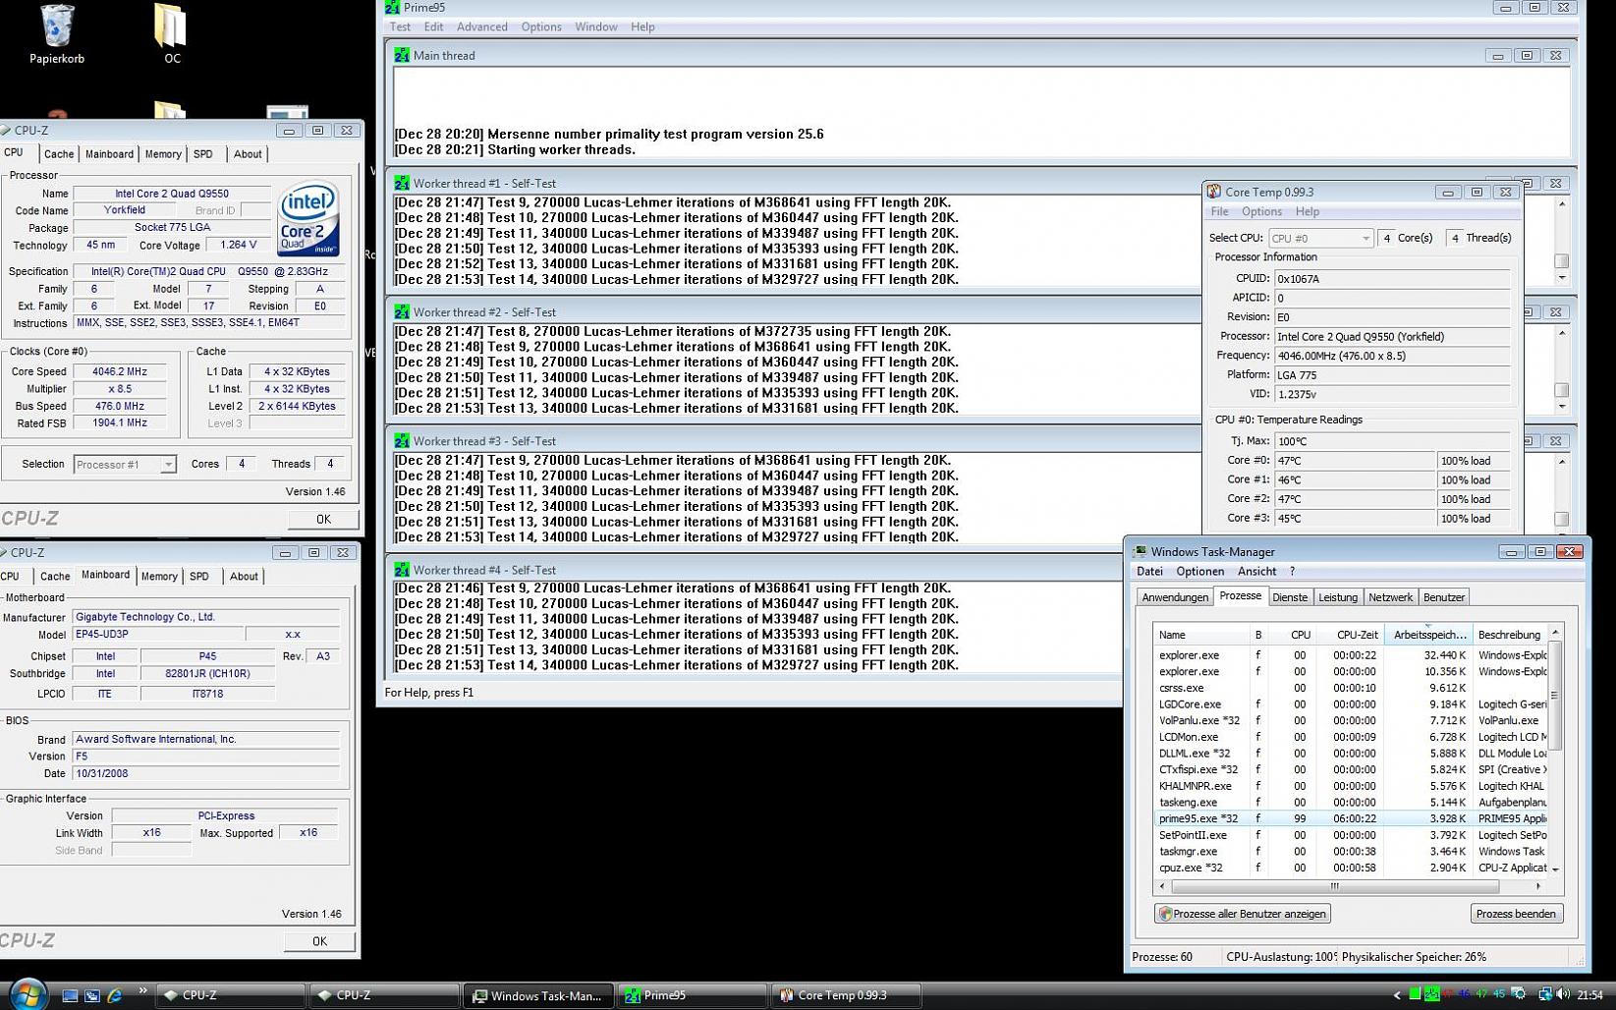Screen dimensions: 1616x1010
Task: Open the Mainboard tab in the top CPU-Z window
Action: [x=109, y=154]
